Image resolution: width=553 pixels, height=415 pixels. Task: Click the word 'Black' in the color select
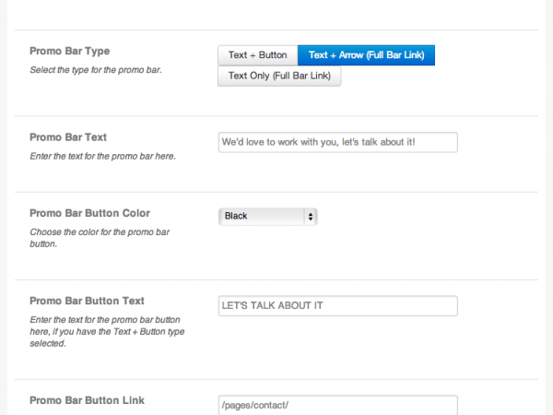pyautogui.click(x=236, y=216)
